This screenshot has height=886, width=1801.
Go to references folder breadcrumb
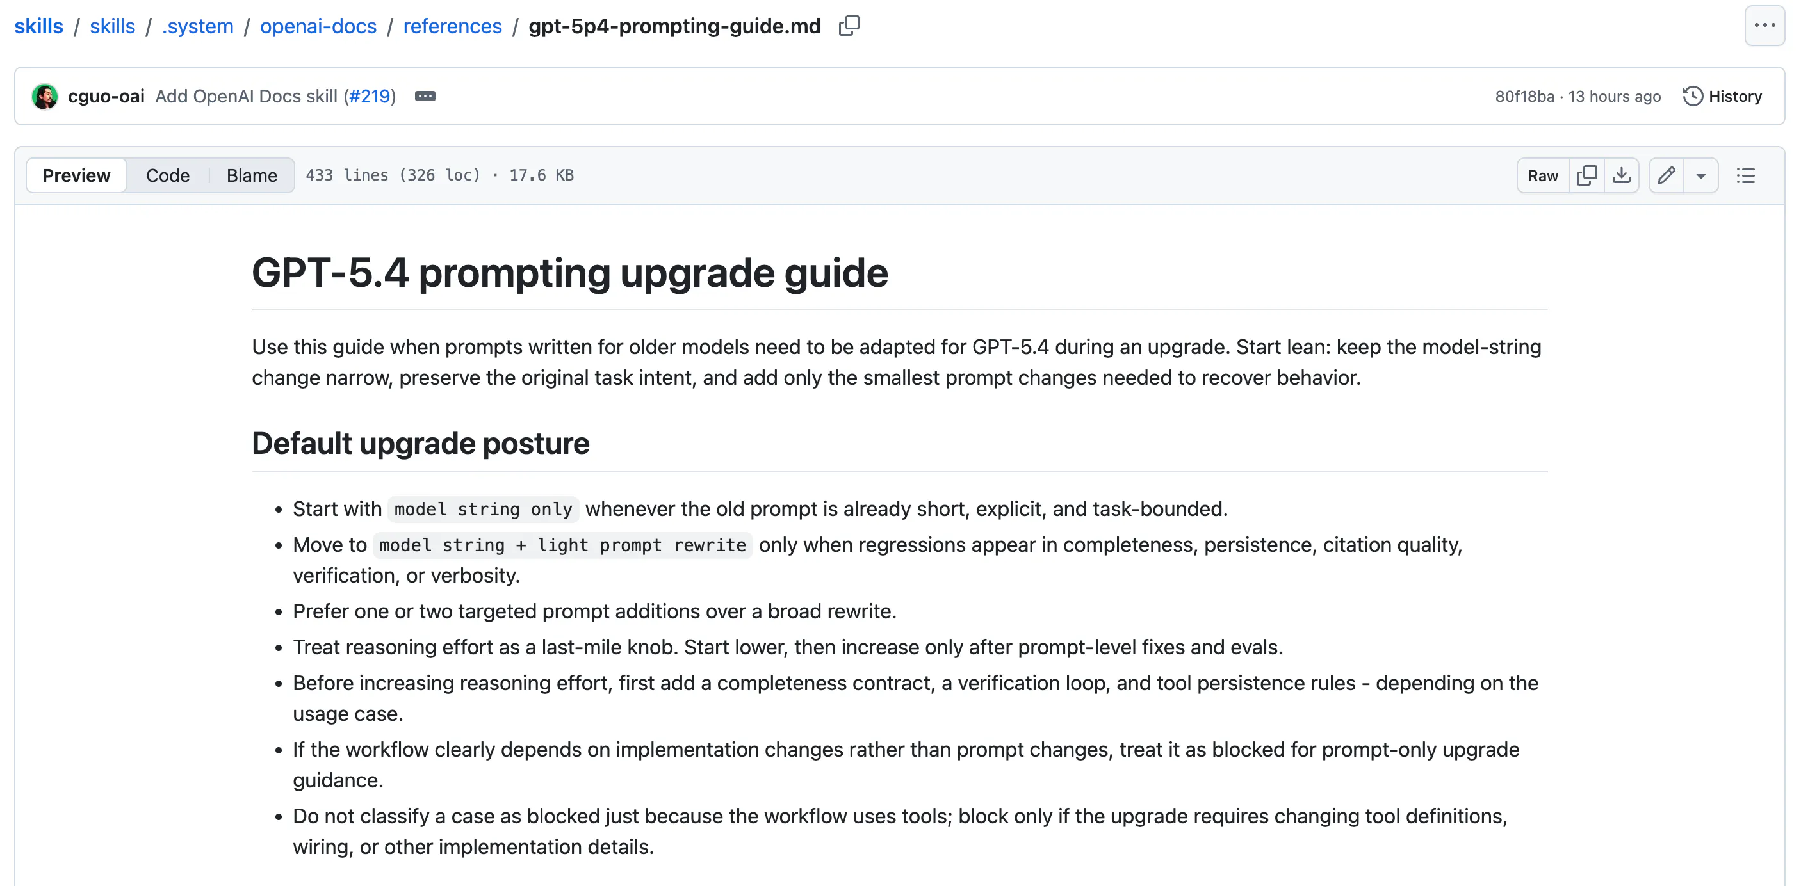coord(452,26)
